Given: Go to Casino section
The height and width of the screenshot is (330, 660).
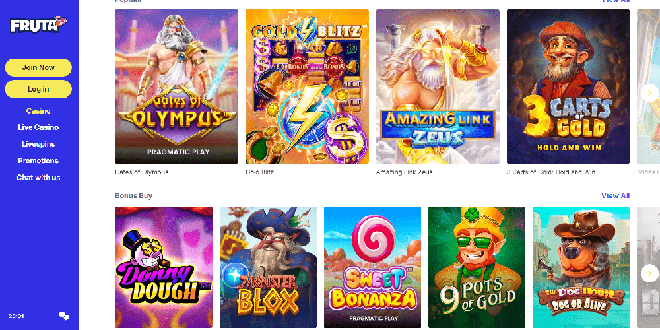Looking at the screenshot, I should pos(38,111).
